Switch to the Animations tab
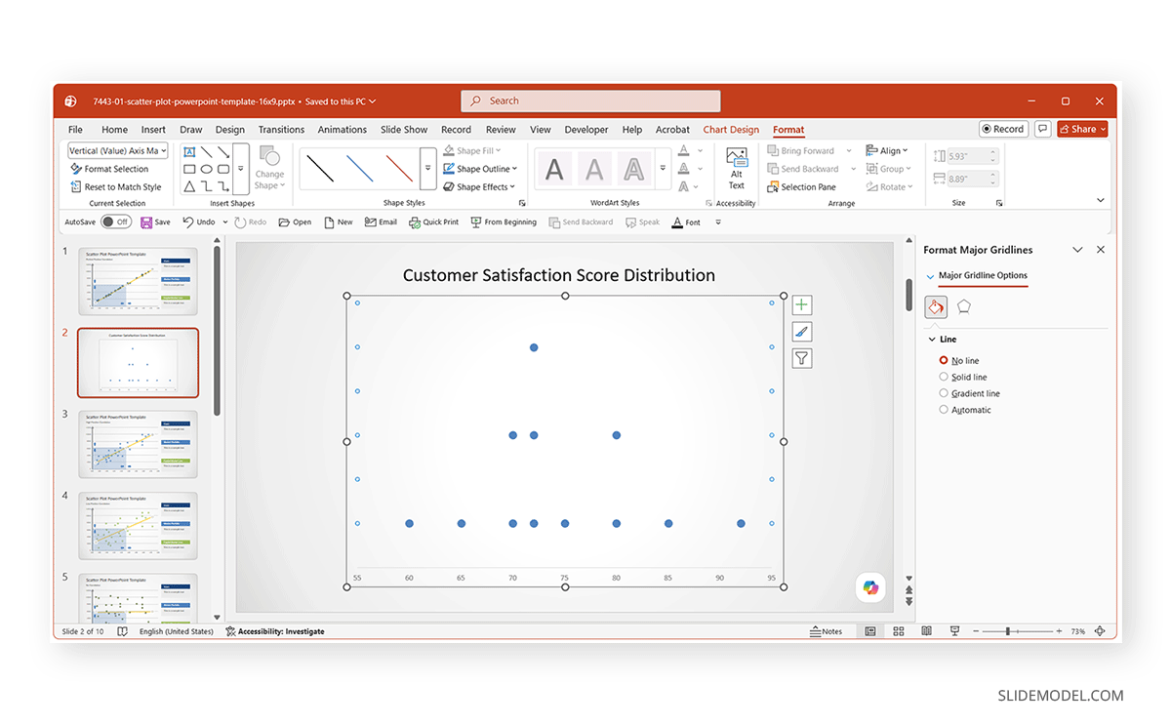 343,130
